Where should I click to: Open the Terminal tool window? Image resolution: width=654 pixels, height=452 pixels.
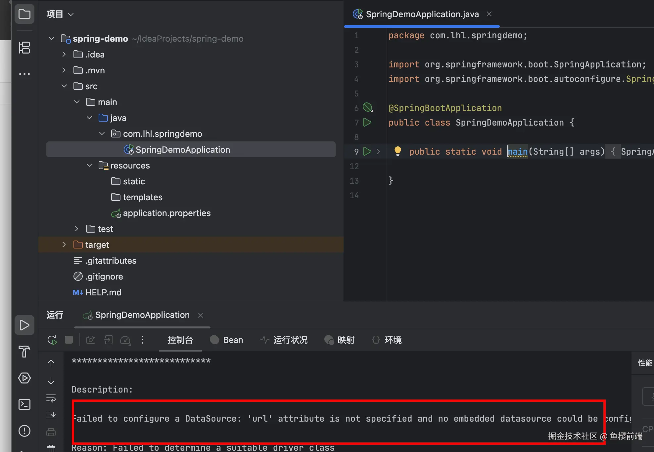coord(24,404)
